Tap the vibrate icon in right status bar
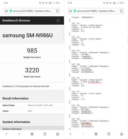Screen dimensions: 128x139 (x=110, y=3)
